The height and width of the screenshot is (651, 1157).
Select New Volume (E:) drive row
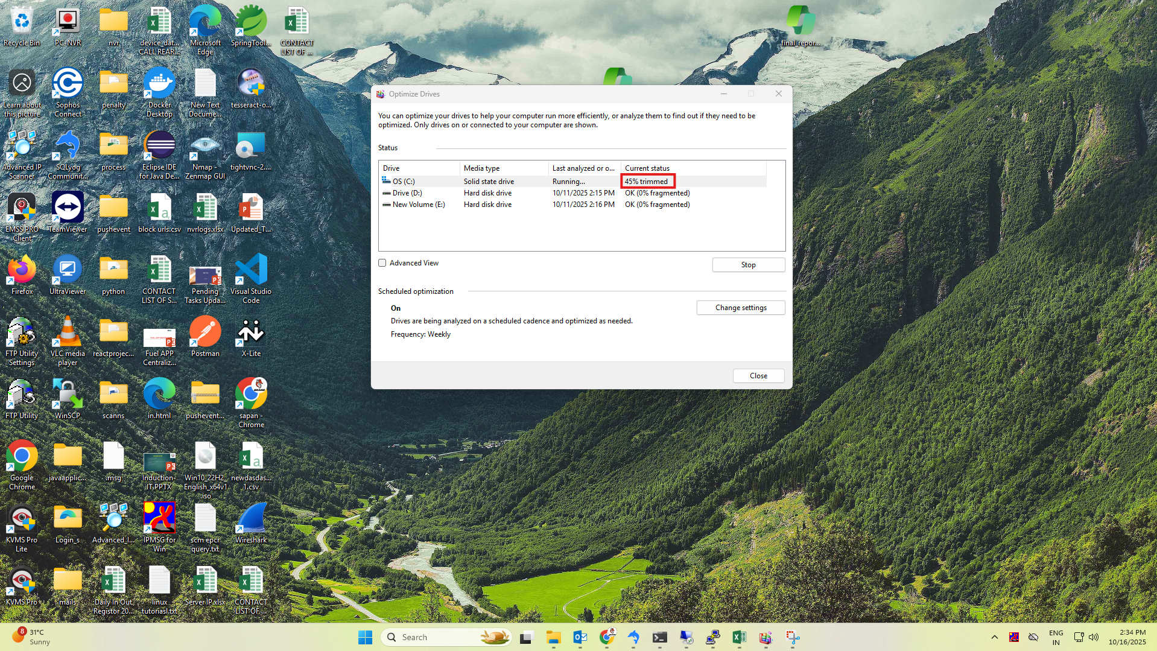click(418, 205)
